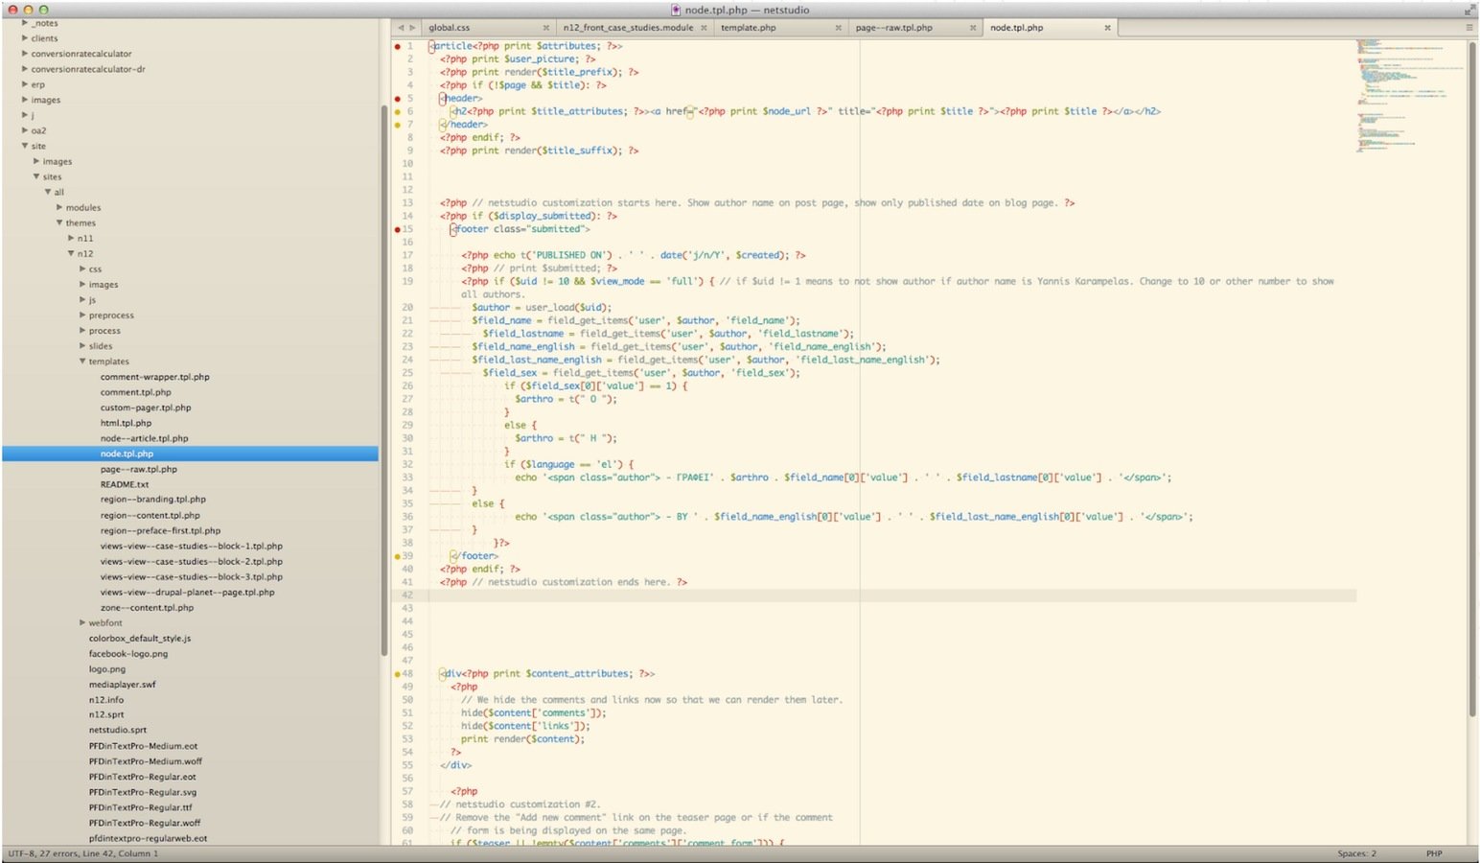Click the Spaces: 2 indentation setting
The width and height of the screenshot is (1480, 863).
(x=1356, y=853)
